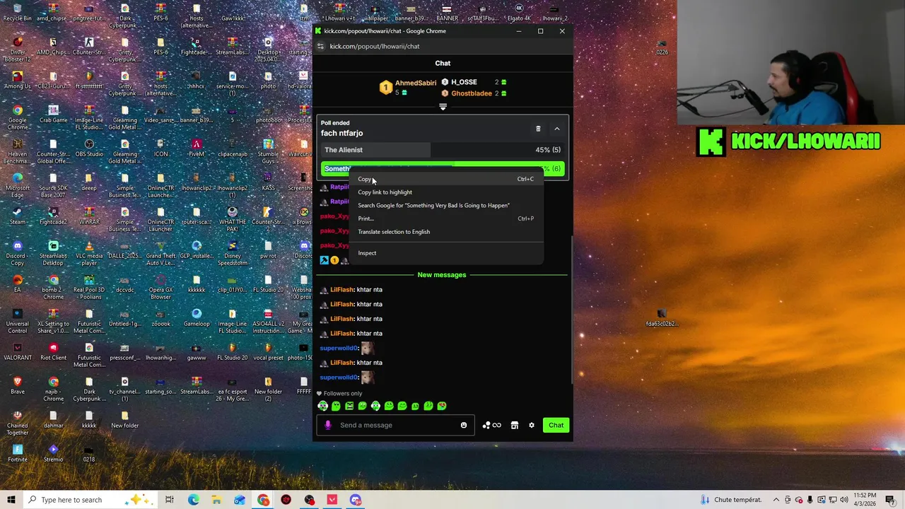This screenshot has height=509, width=905.
Task: Select the Steam desktop shortcut
Action: [x=17, y=215]
